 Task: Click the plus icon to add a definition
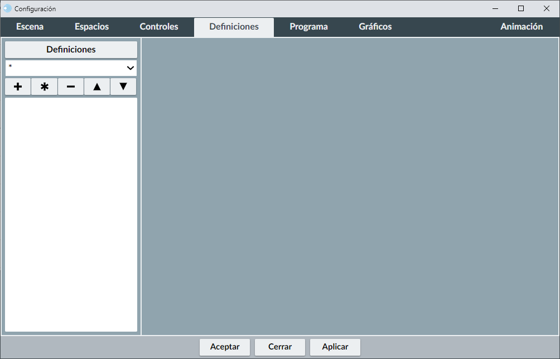[x=18, y=87]
